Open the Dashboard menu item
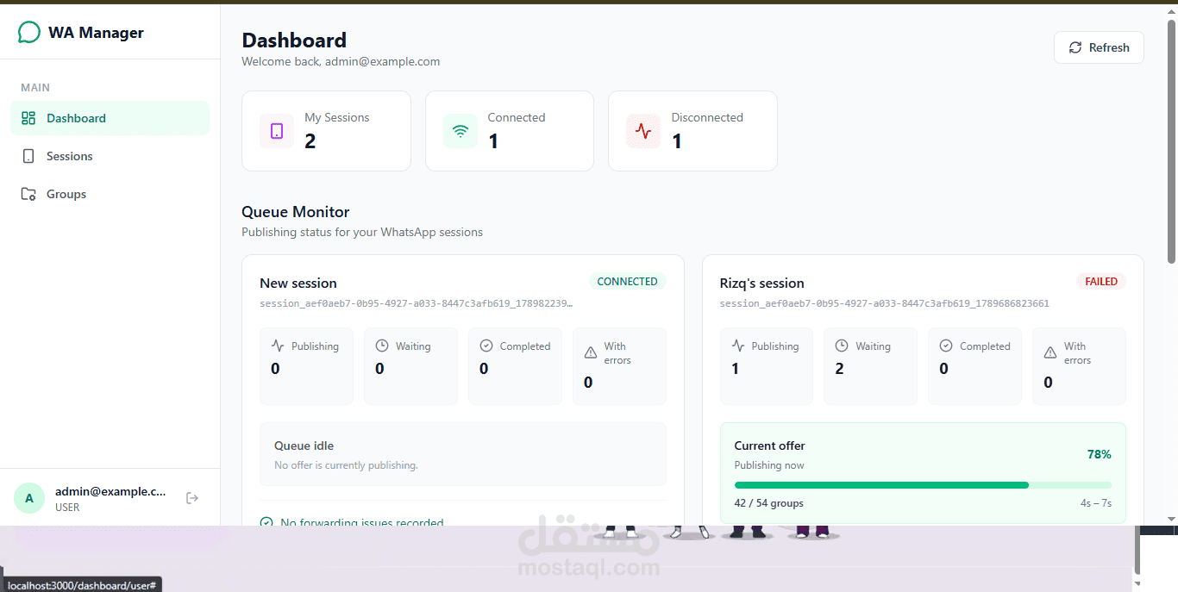Screen dimensions: 1178x592 (x=110, y=118)
